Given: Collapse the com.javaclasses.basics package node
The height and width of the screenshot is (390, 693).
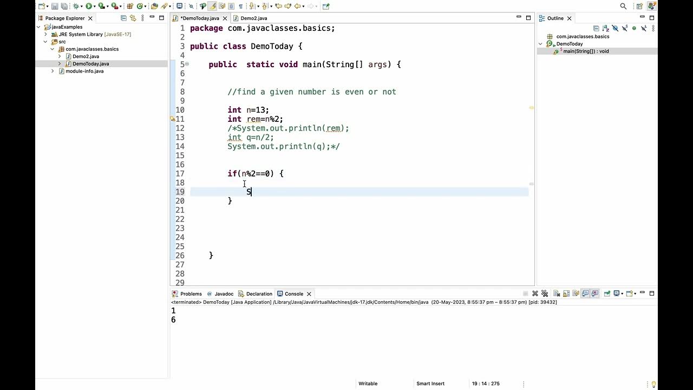Looking at the screenshot, I should tap(53, 49).
